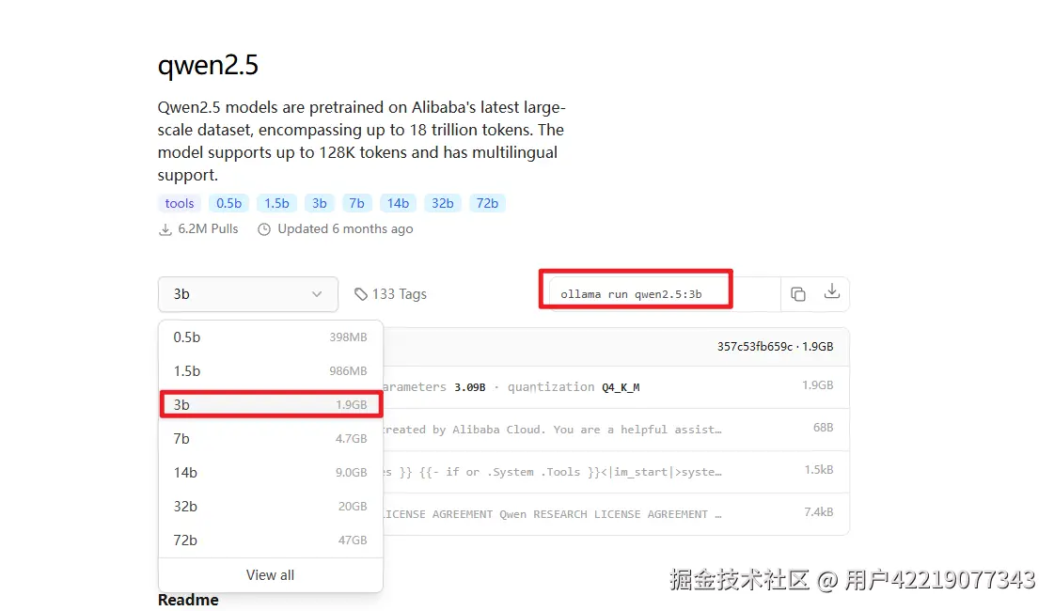Open the template row with .System .Tools

click(616, 472)
